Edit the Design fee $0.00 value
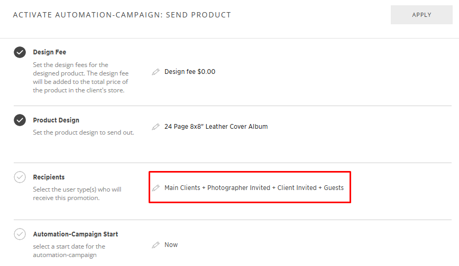The image size is (459, 266). (190, 72)
